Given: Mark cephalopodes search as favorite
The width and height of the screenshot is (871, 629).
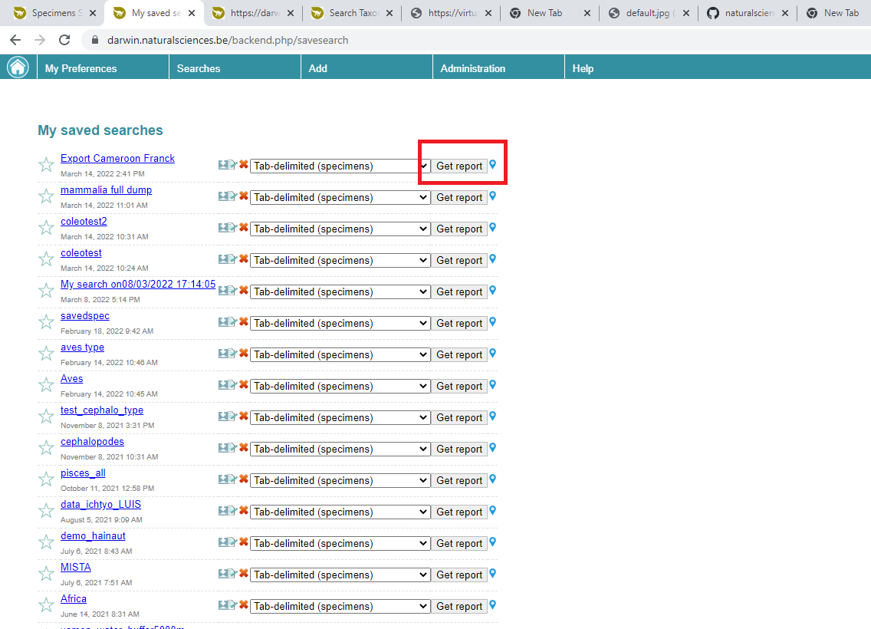Looking at the screenshot, I should click(46, 448).
